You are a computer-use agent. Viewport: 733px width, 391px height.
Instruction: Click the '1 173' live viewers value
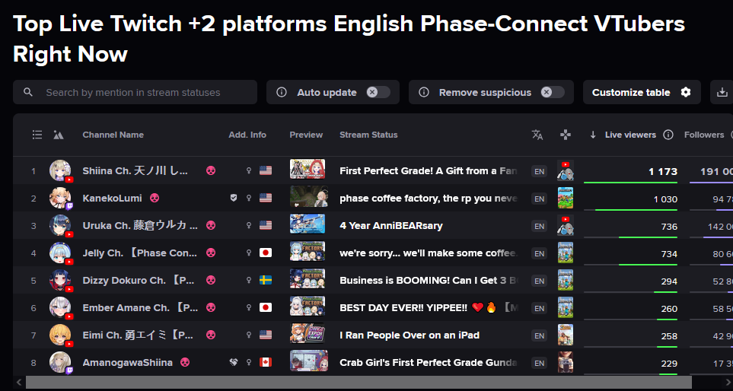pyautogui.click(x=663, y=171)
